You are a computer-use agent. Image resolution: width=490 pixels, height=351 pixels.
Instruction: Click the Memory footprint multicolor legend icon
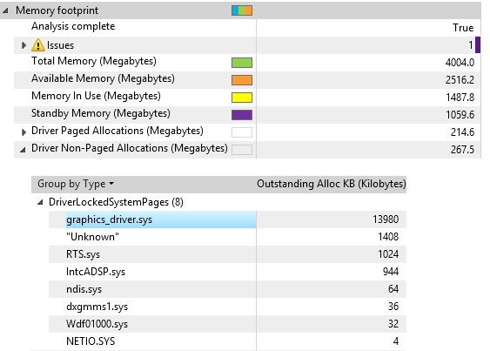pyautogui.click(x=242, y=10)
